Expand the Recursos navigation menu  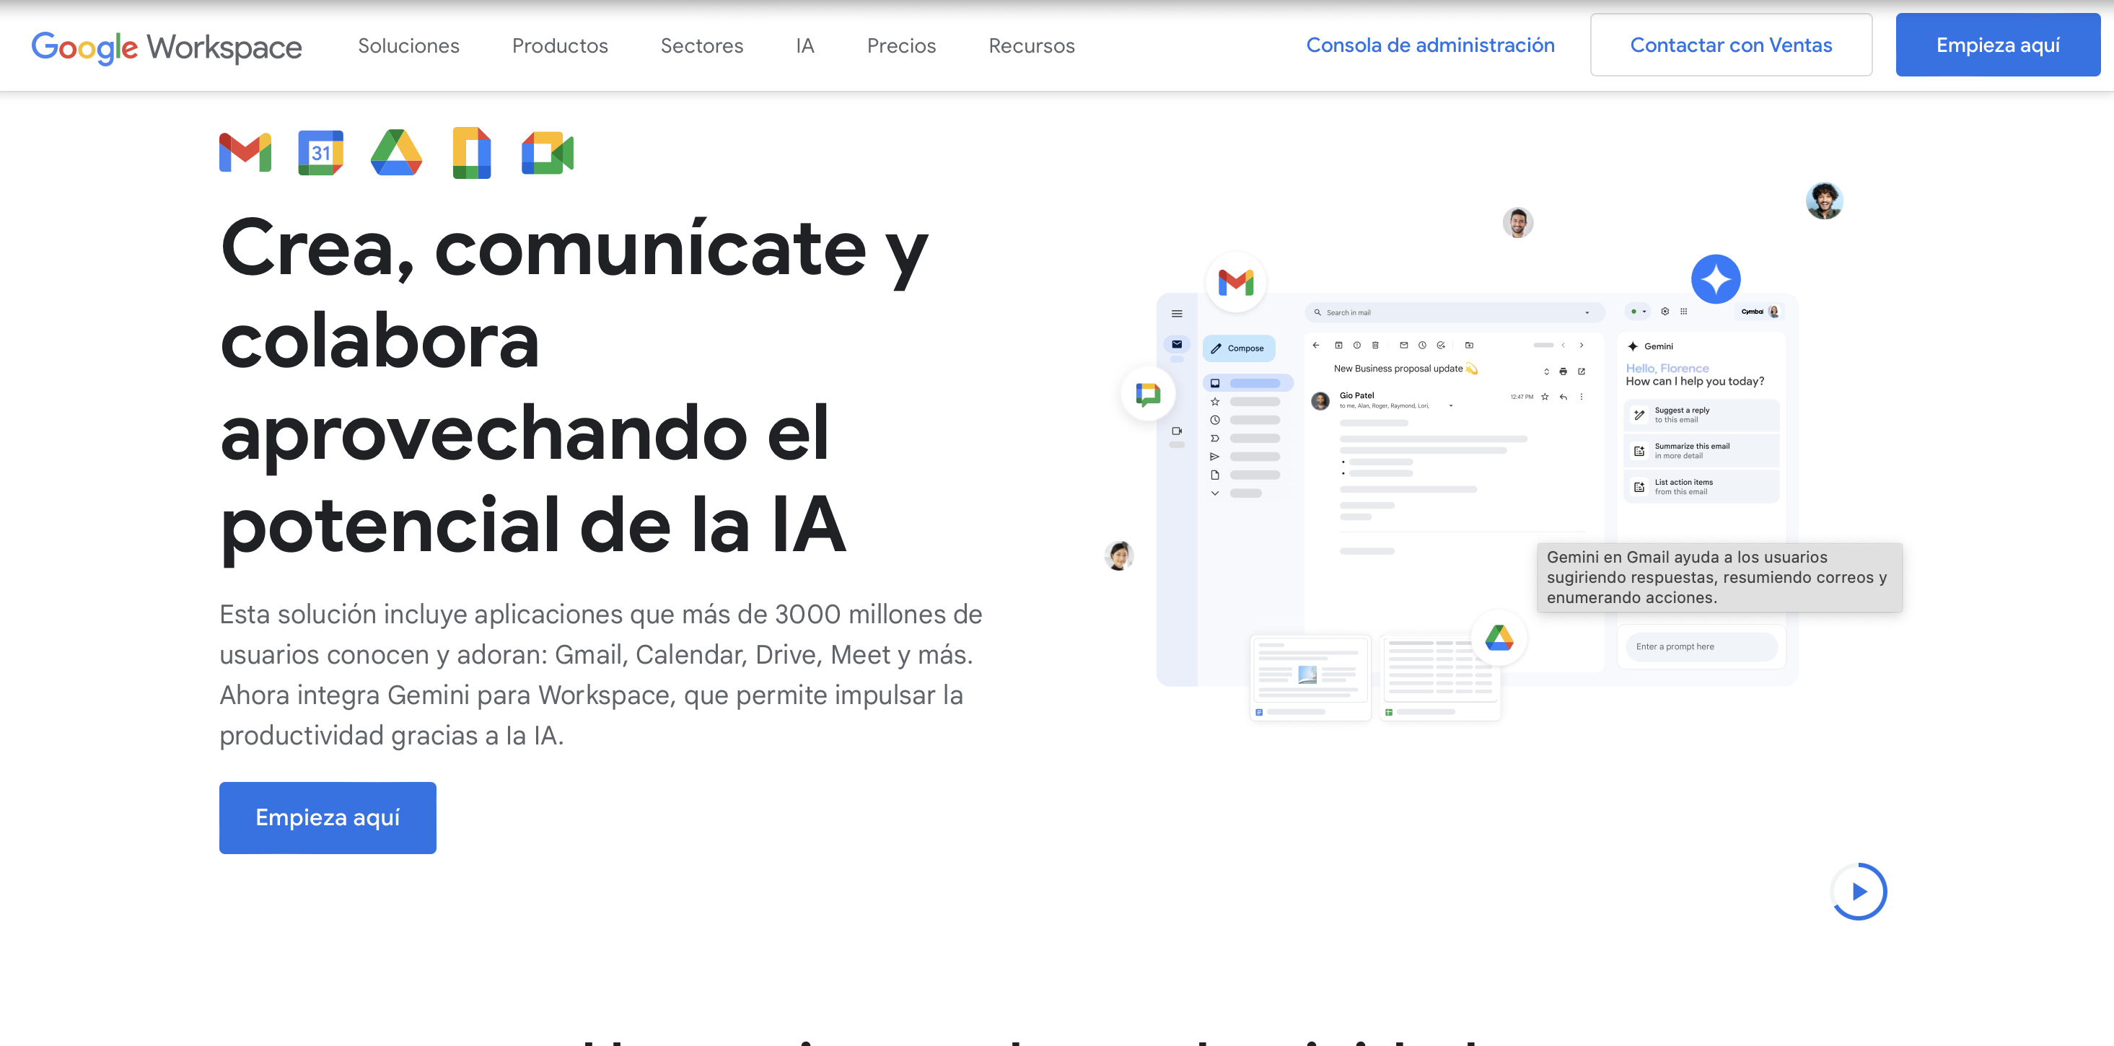click(x=1031, y=46)
